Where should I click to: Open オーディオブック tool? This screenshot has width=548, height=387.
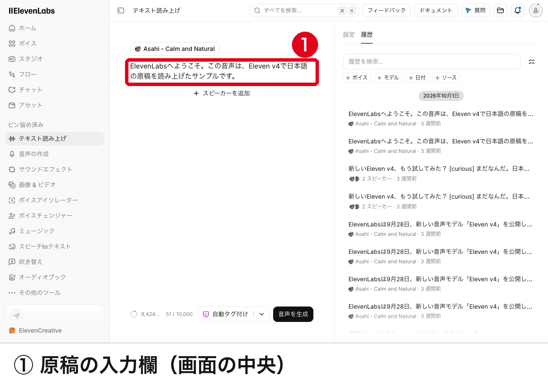[54, 277]
